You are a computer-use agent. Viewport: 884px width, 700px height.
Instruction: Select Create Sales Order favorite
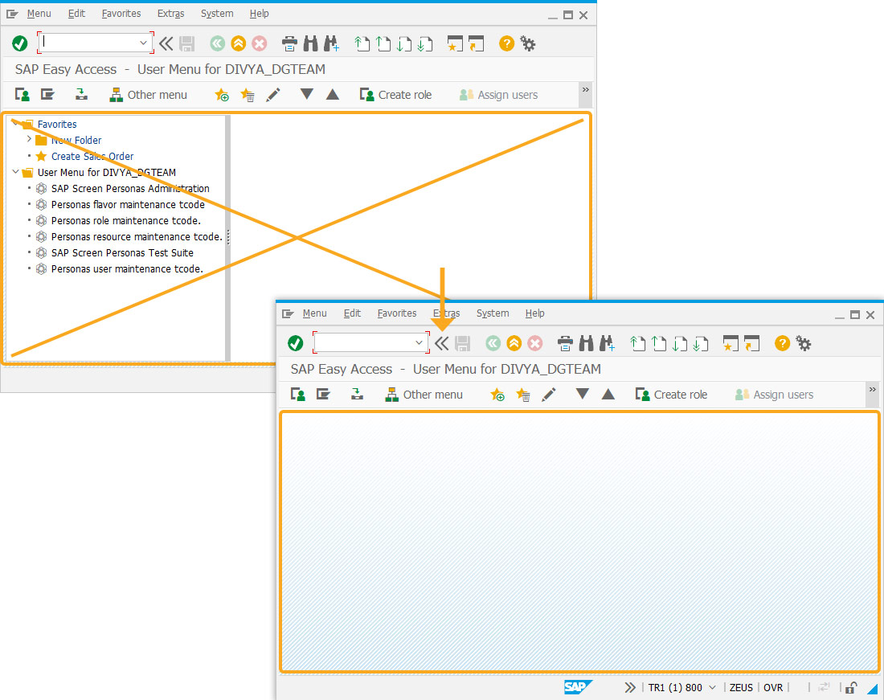pyautogui.click(x=92, y=156)
